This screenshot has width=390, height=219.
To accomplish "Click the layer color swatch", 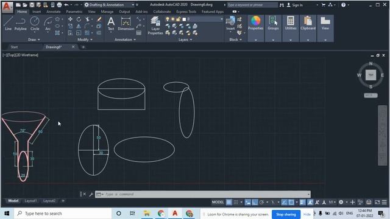I will [x=184, y=19].
